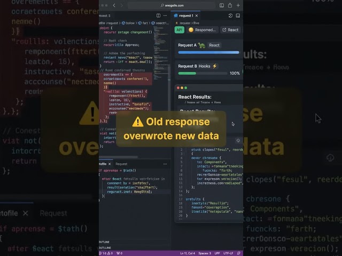Click line number 17 in the results code
342x256 pixels.
tap(181, 199)
